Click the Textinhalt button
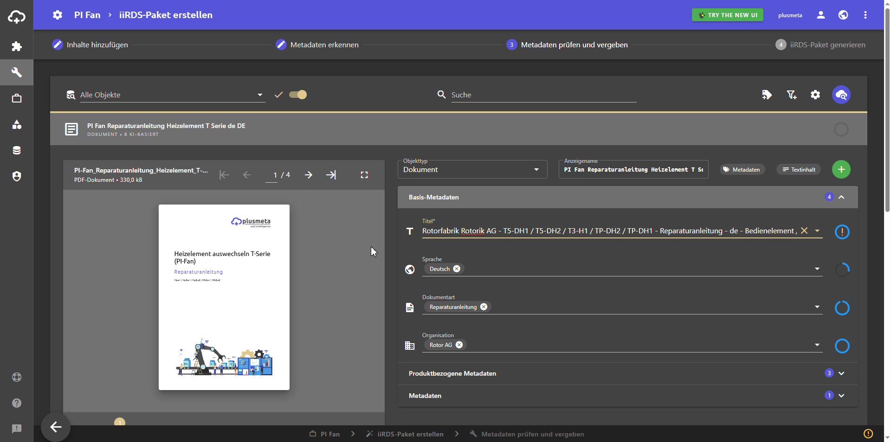The image size is (891, 442). point(799,170)
